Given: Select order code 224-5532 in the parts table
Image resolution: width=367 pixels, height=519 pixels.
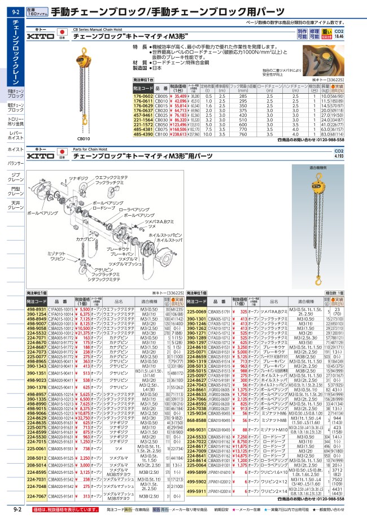Looking at the screenshot, I should tap(37, 333).
